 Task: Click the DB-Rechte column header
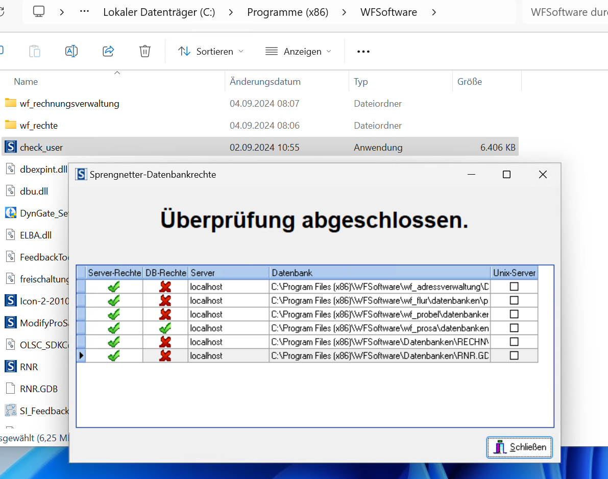pos(165,273)
